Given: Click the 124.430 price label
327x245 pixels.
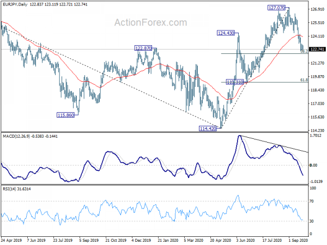Looking at the screenshot, I should 226,33.
